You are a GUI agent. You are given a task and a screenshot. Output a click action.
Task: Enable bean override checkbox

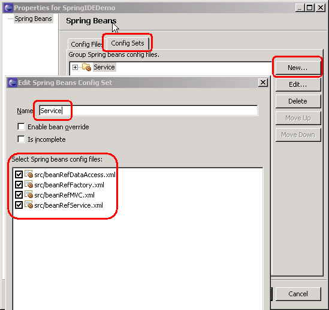click(21, 127)
